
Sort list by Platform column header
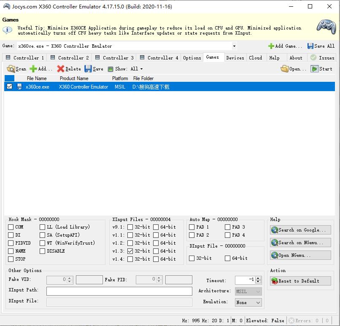pyautogui.click(x=120, y=78)
